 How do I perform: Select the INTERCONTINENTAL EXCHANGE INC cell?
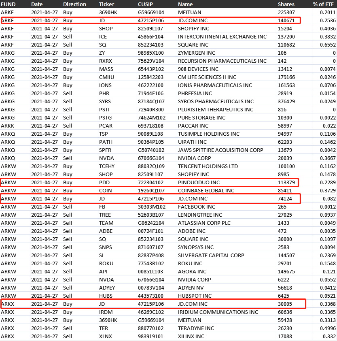pos(222,37)
